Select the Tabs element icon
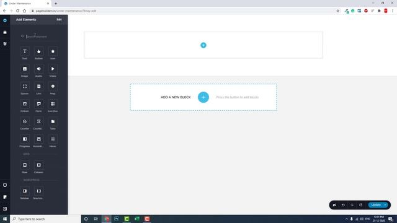Image resolution: width=397 pixels, height=223 pixels. 53,121
